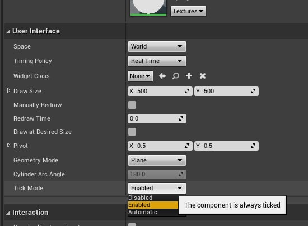Browse to Widget Class asset with magnifier icon

coord(176,76)
